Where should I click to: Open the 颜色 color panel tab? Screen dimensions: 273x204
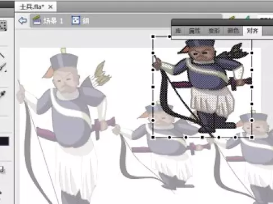click(x=233, y=31)
